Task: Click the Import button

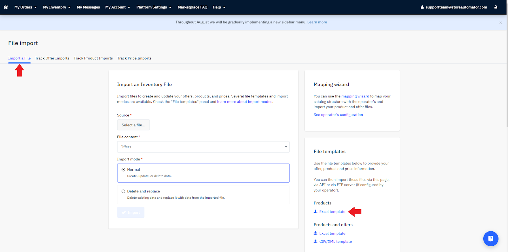Action: (x=131, y=212)
